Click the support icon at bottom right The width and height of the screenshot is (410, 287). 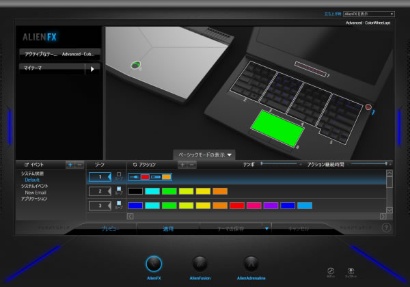click(x=330, y=271)
